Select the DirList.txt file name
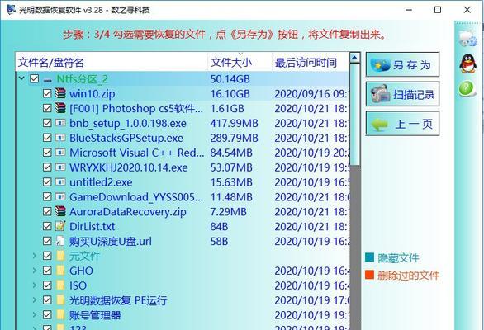The width and height of the screenshot is (484, 330). pyautogui.click(x=92, y=227)
